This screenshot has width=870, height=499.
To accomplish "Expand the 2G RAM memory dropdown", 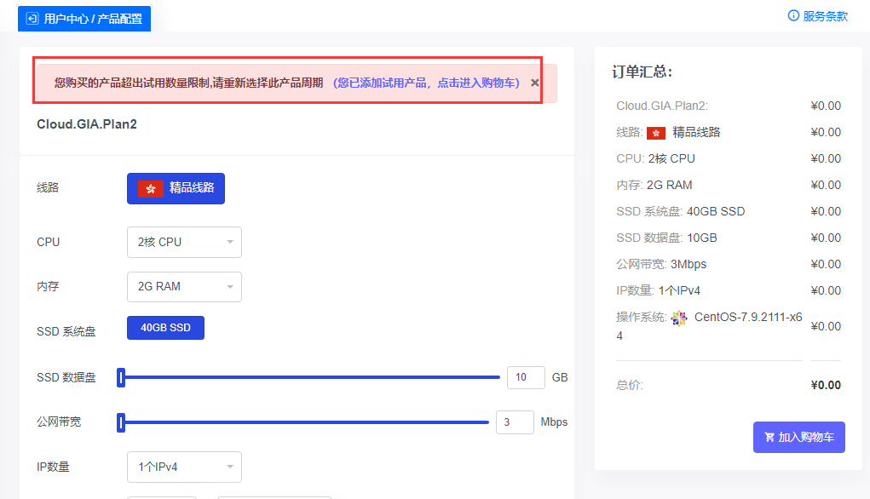I will point(184,287).
